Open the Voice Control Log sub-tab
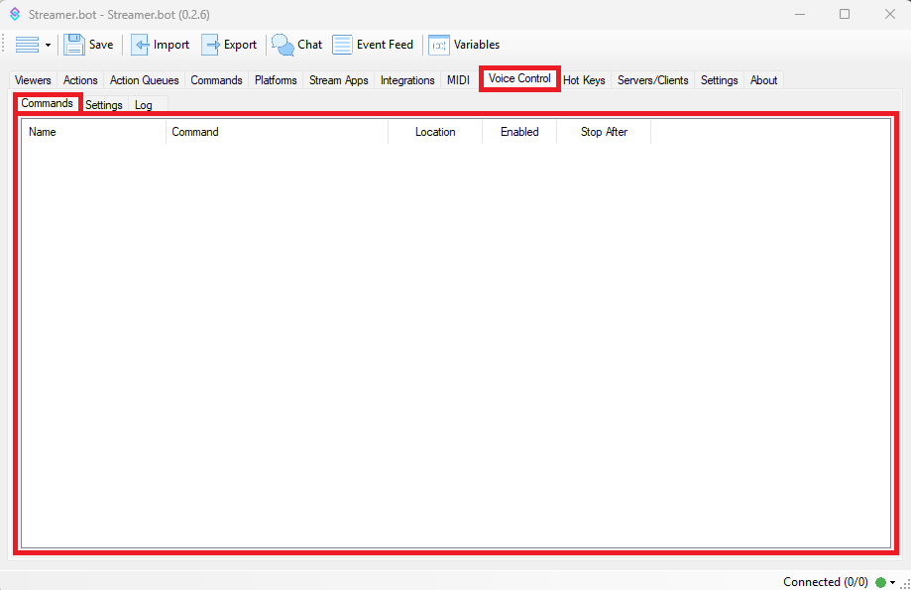The height and width of the screenshot is (590, 911). [144, 105]
